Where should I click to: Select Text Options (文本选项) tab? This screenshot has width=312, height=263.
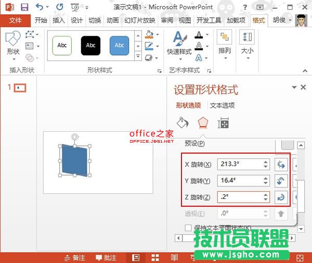(x=222, y=105)
